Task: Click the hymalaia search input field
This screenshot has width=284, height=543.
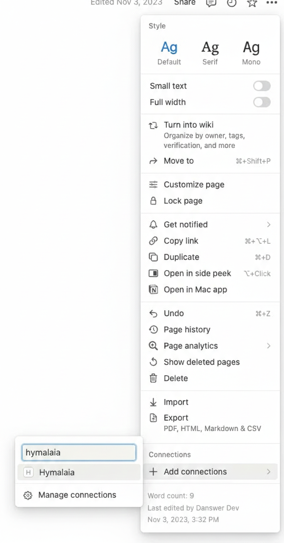Action: [79, 452]
